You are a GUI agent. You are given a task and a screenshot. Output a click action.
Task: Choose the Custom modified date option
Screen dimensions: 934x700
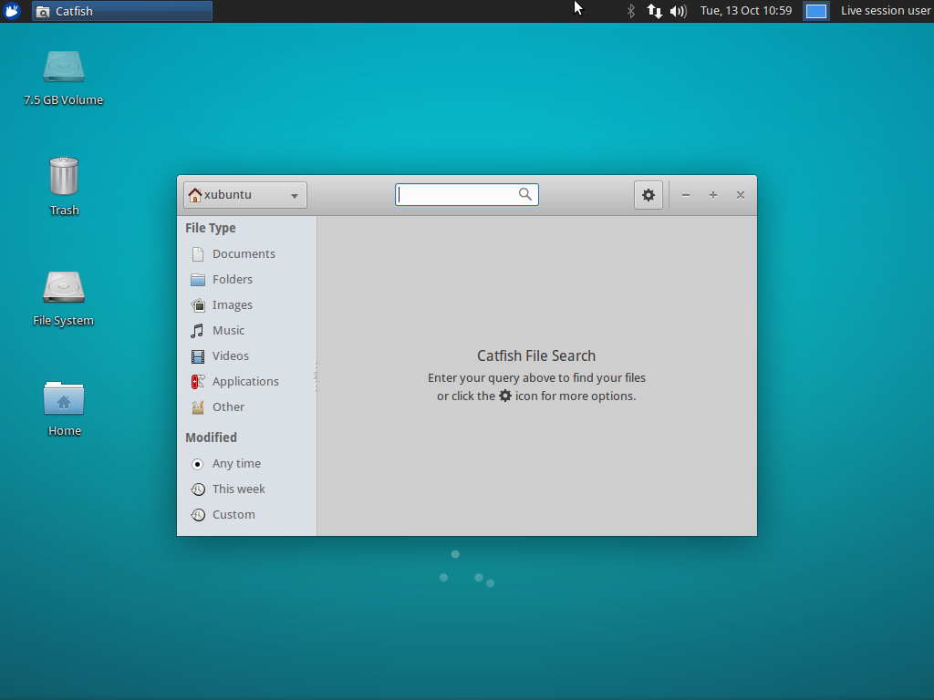(x=233, y=514)
